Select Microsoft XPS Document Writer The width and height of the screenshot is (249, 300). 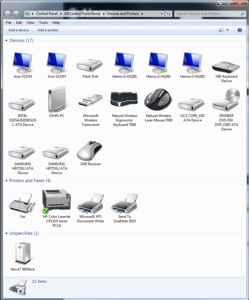pyautogui.click(x=91, y=203)
